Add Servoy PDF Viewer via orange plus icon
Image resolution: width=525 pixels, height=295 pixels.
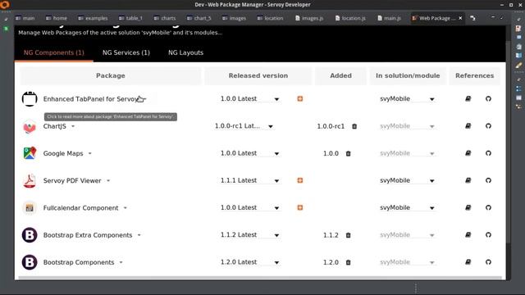300,180
